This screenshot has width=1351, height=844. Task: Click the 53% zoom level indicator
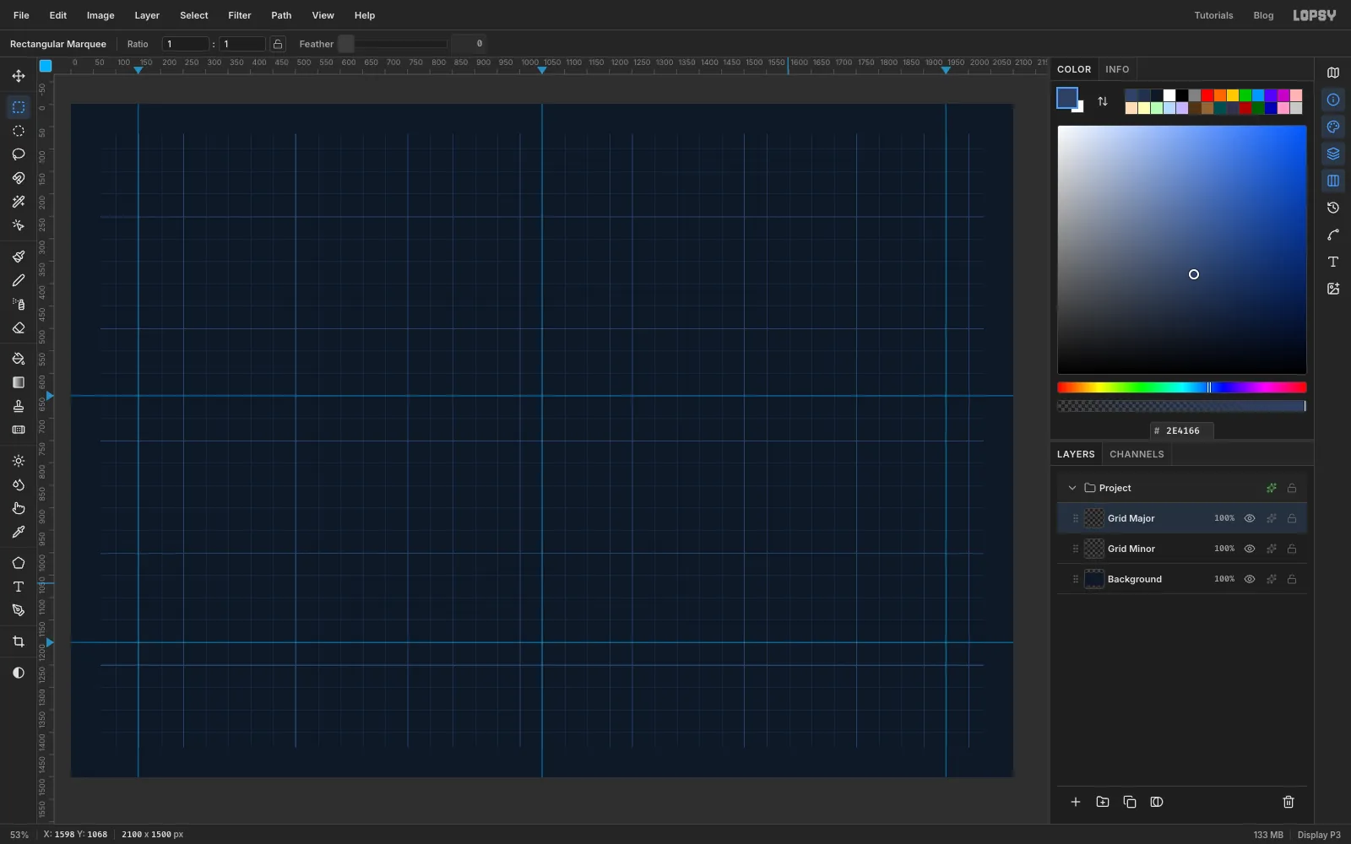19,835
